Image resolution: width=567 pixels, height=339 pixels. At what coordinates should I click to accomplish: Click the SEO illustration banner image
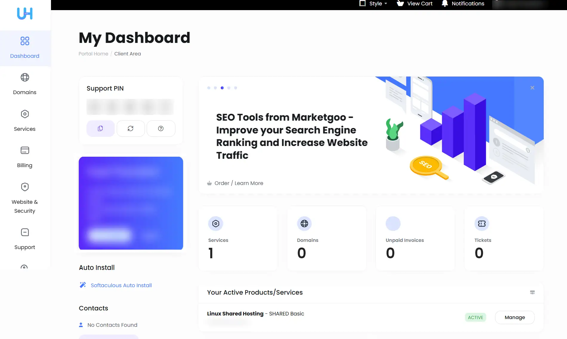(x=459, y=131)
